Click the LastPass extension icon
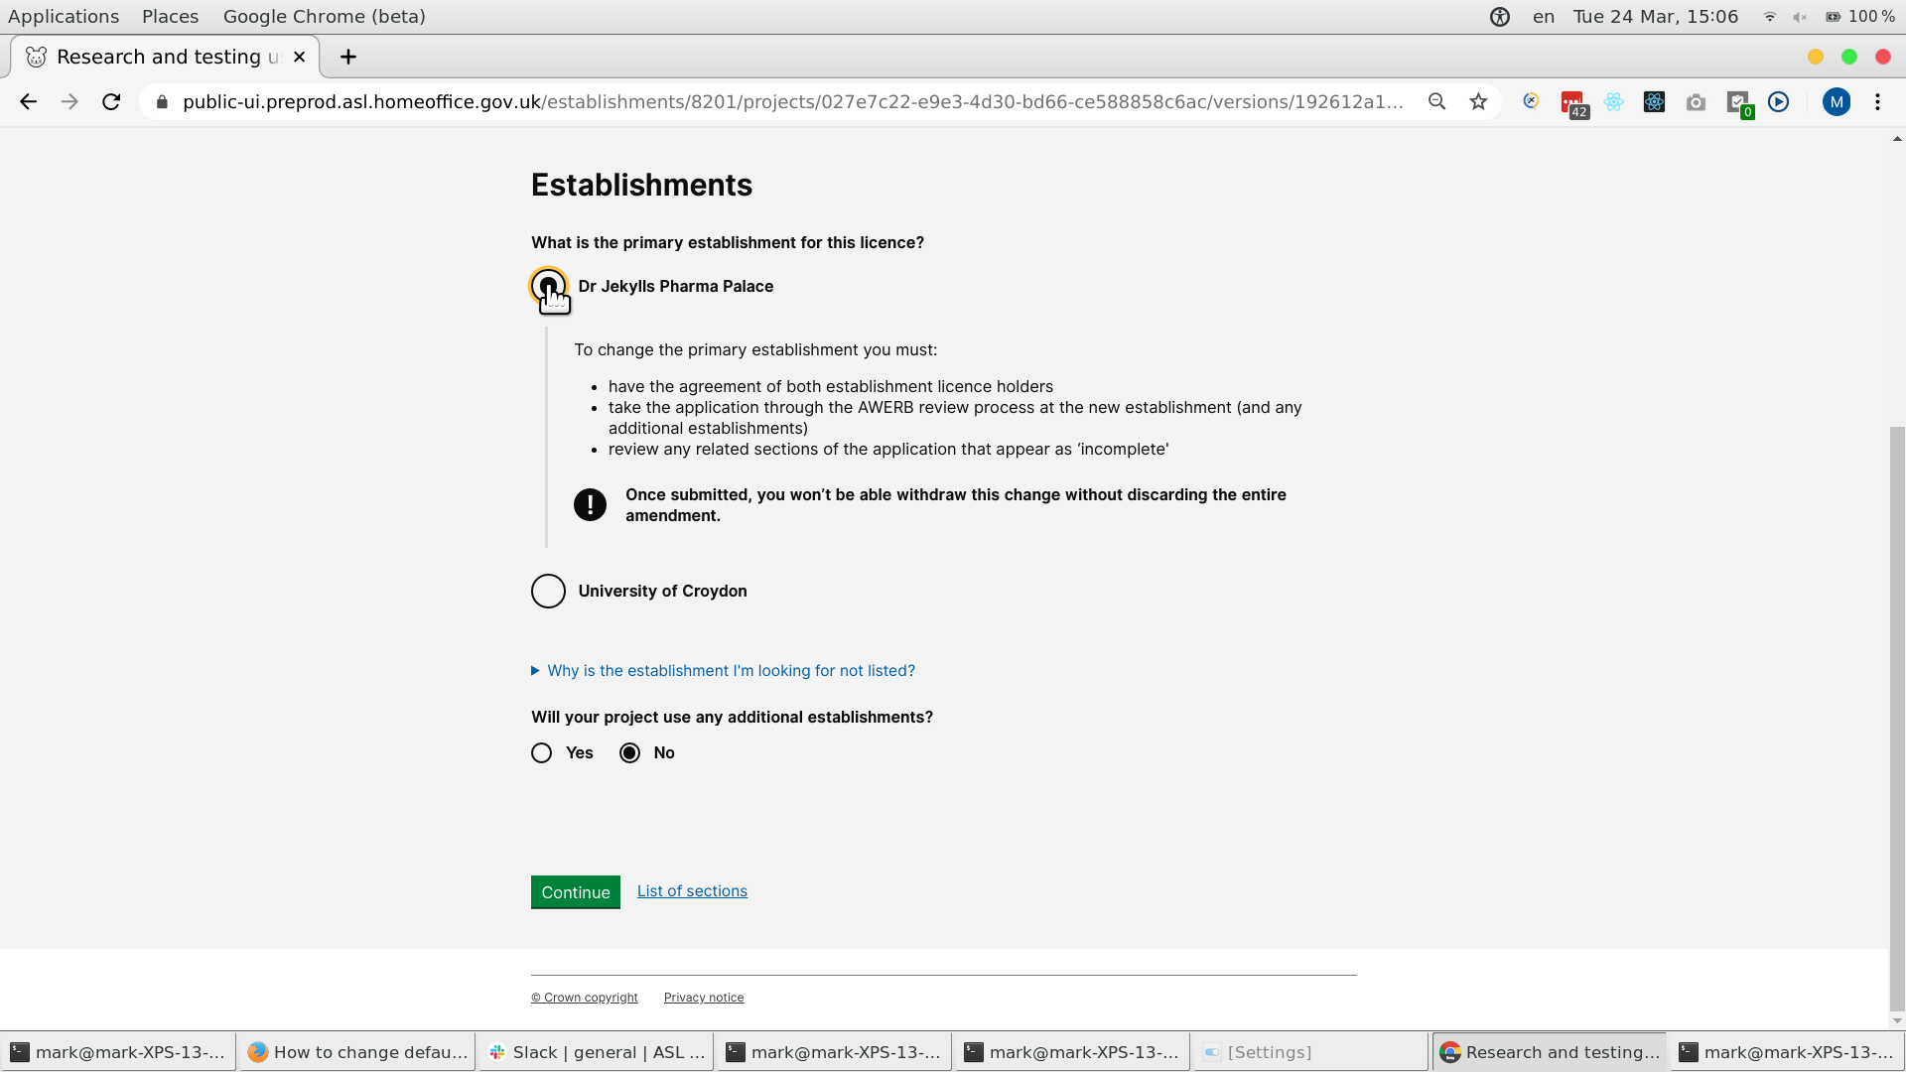1906x1072 pixels. [x=1572, y=101]
